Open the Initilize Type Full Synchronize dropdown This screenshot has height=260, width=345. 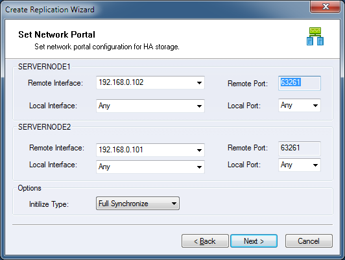tap(137, 204)
